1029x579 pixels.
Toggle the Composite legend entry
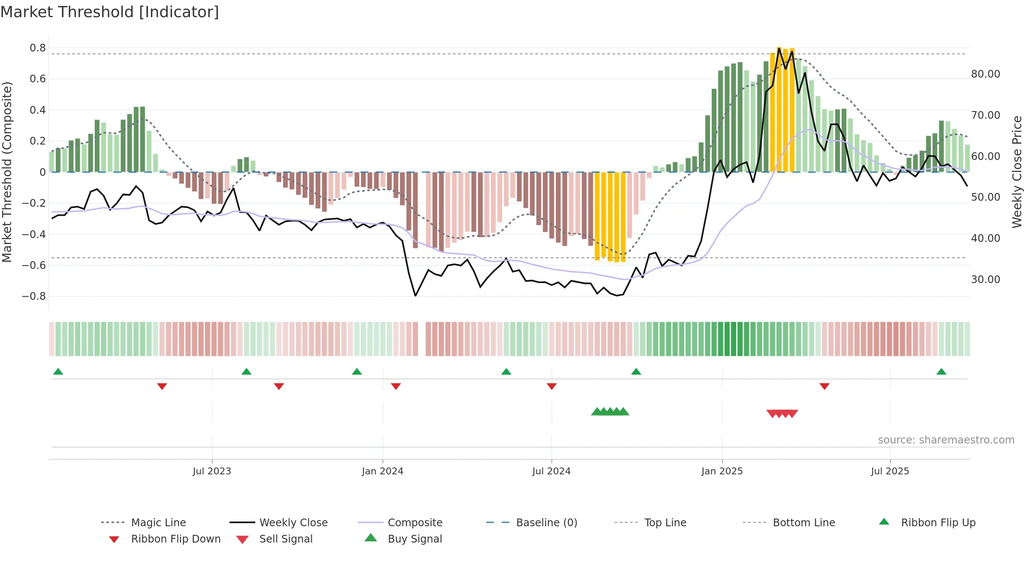400,522
